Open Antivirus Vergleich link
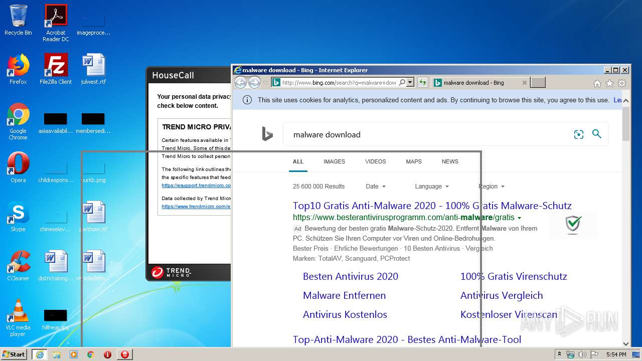 tap(502, 295)
